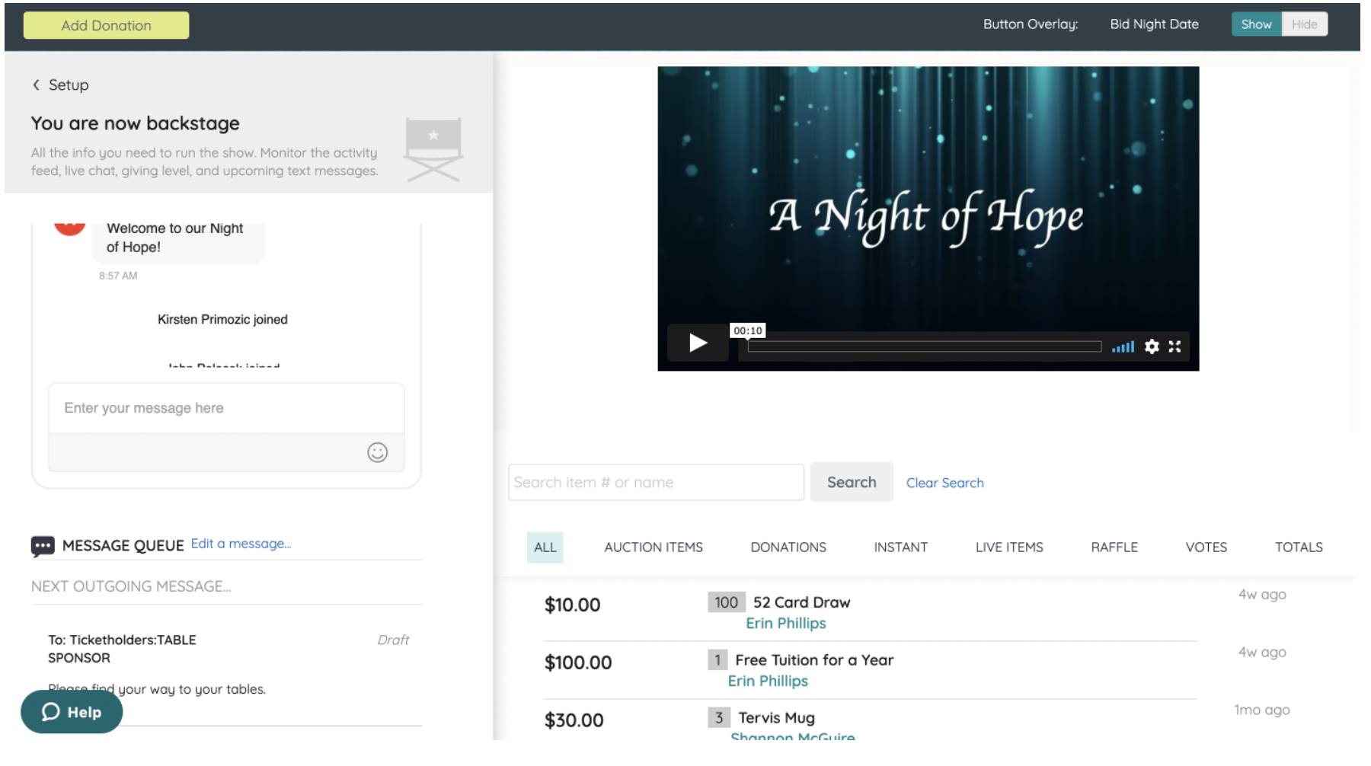Go back using the Setup chevron
Image resolution: width=1371 pixels, height=766 pixels.
[x=36, y=85]
